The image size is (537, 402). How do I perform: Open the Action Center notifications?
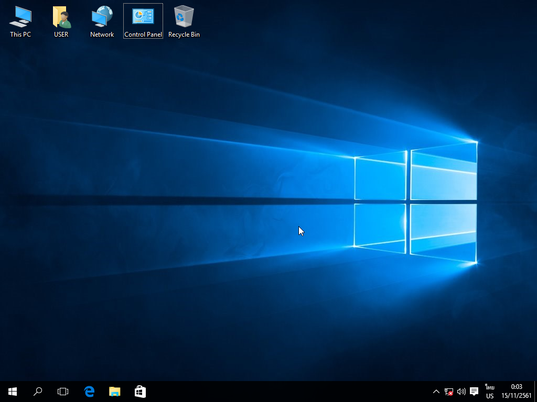[x=474, y=392]
